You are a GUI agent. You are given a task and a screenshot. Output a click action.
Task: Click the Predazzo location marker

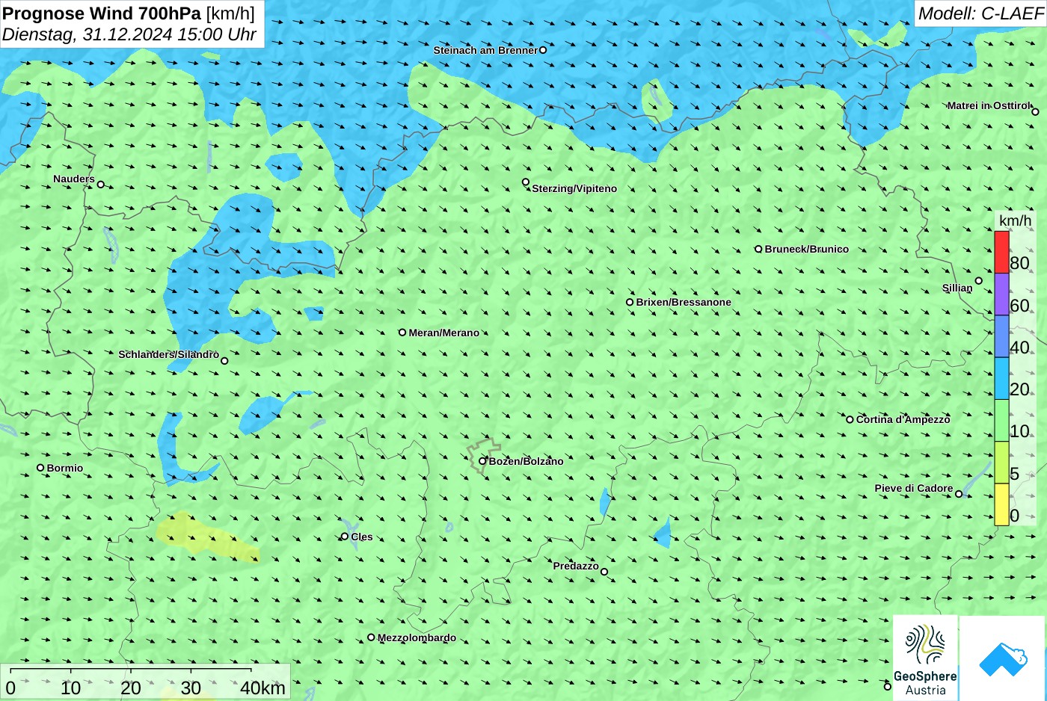tap(604, 572)
